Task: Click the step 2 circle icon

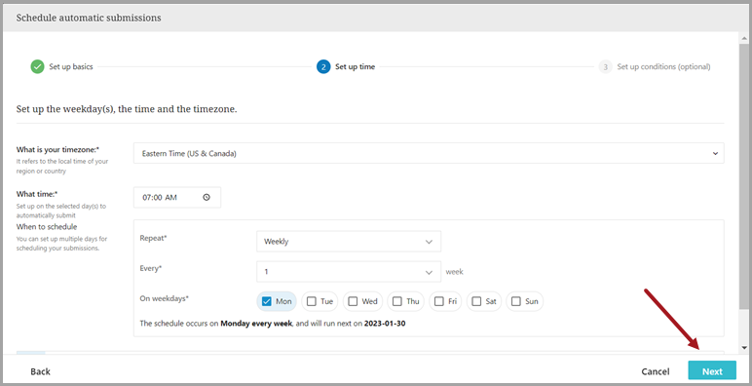Action: pyautogui.click(x=323, y=66)
